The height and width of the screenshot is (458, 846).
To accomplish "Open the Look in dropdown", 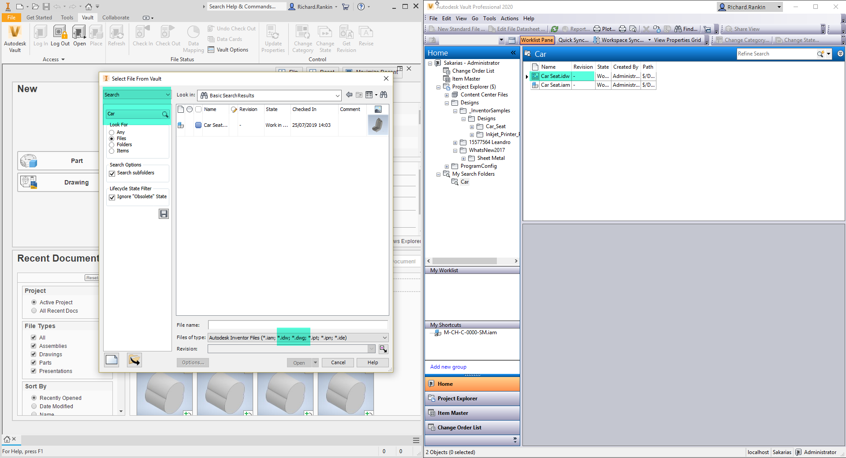I will [337, 96].
